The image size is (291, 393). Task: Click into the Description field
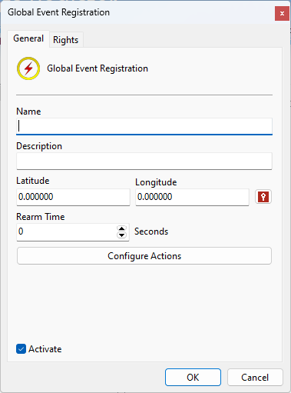point(144,161)
